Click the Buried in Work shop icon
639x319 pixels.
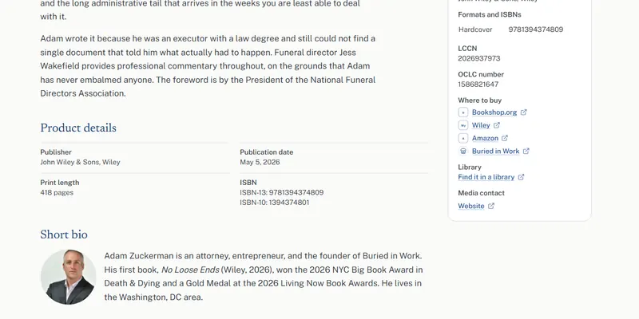coord(463,152)
